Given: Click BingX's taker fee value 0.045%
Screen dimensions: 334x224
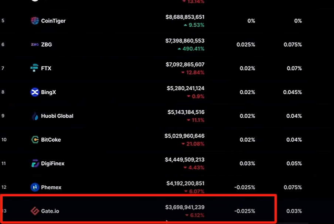Looking at the screenshot, I should pyautogui.click(x=292, y=92).
